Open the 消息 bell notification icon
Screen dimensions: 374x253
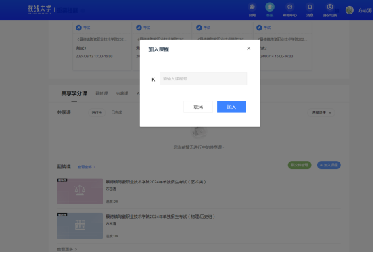[x=310, y=7]
